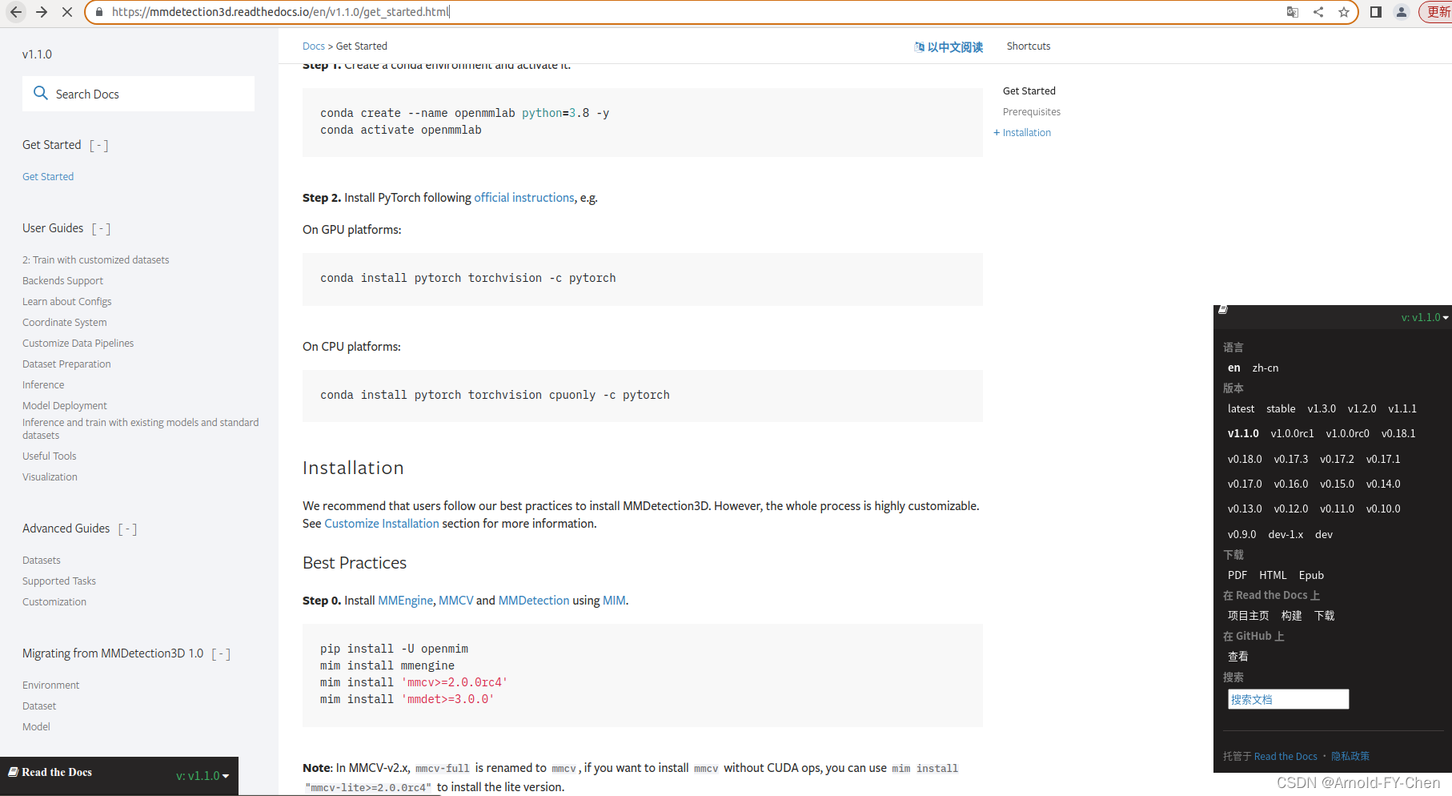Open the 隐私政策 privacy policy link
The height and width of the screenshot is (796, 1452).
click(x=1350, y=756)
